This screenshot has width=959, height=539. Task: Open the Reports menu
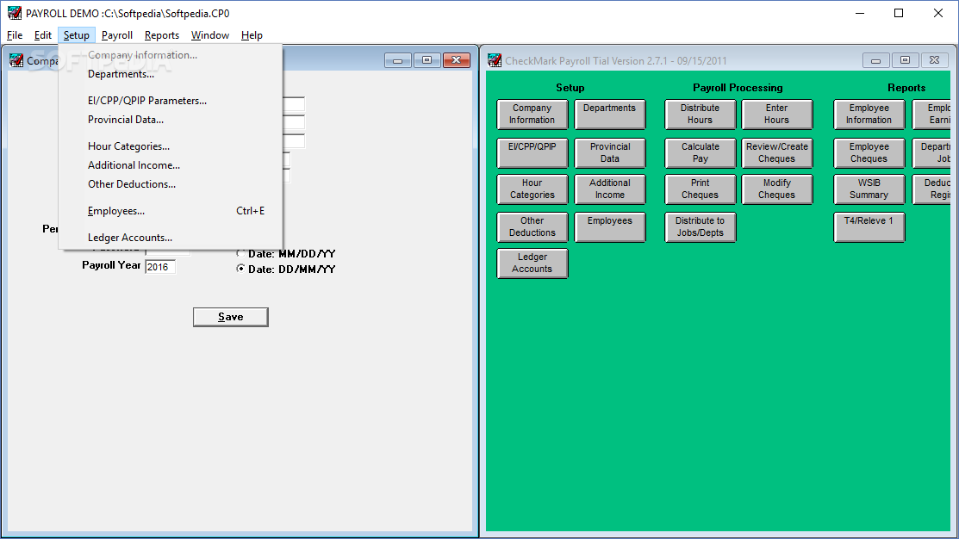click(161, 35)
